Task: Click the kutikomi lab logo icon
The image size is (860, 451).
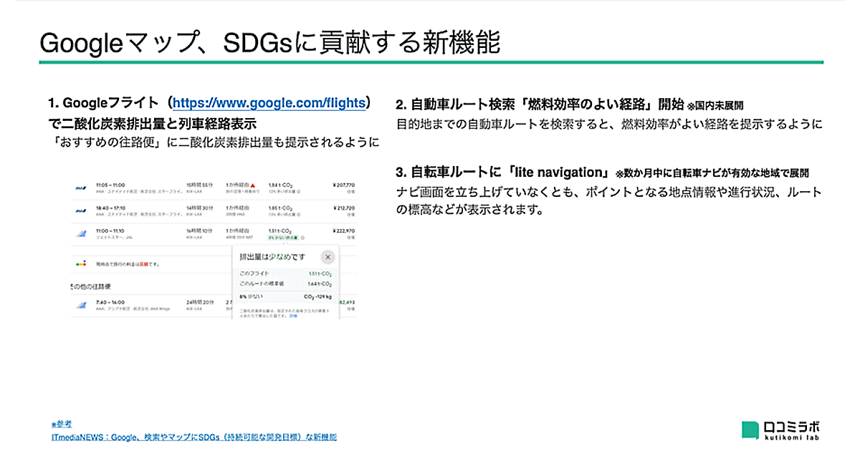Action: pyautogui.click(x=750, y=430)
